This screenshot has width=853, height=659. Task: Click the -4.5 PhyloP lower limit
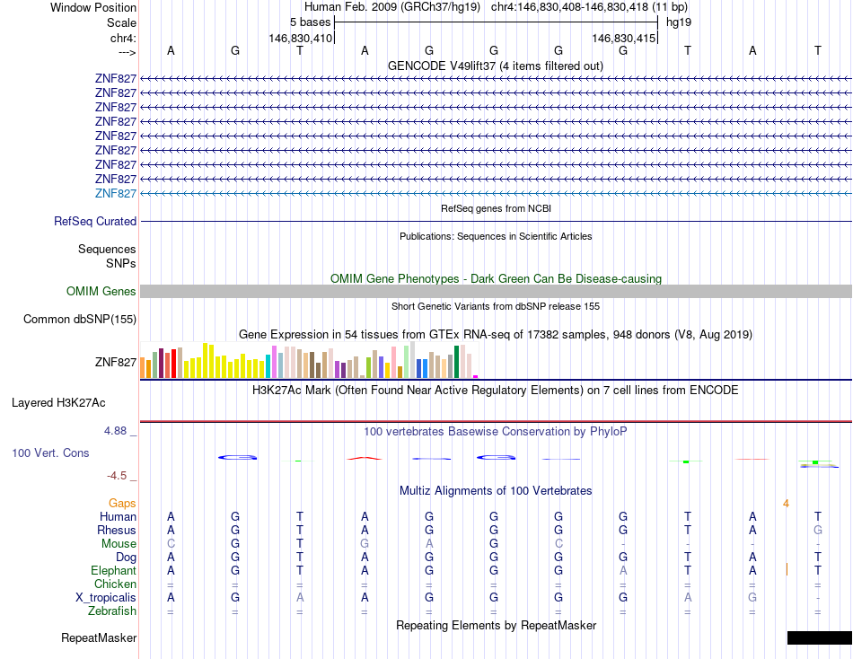click(117, 476)
